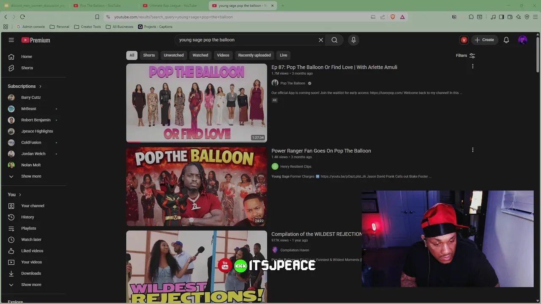Open Ep 87 Pop The Balloon title
This screenshot has width=541, height=304.
click(x=334, y=67)
